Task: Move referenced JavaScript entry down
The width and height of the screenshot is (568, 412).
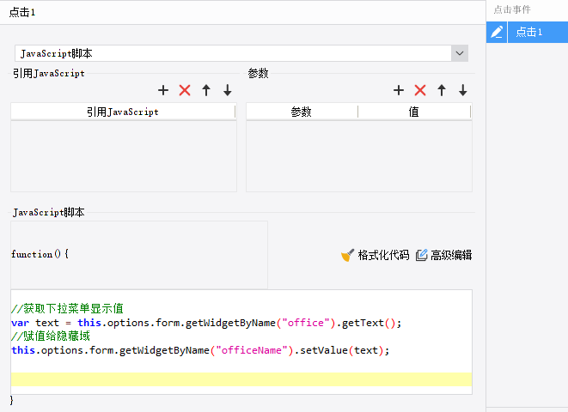Action: click(228, 90)
